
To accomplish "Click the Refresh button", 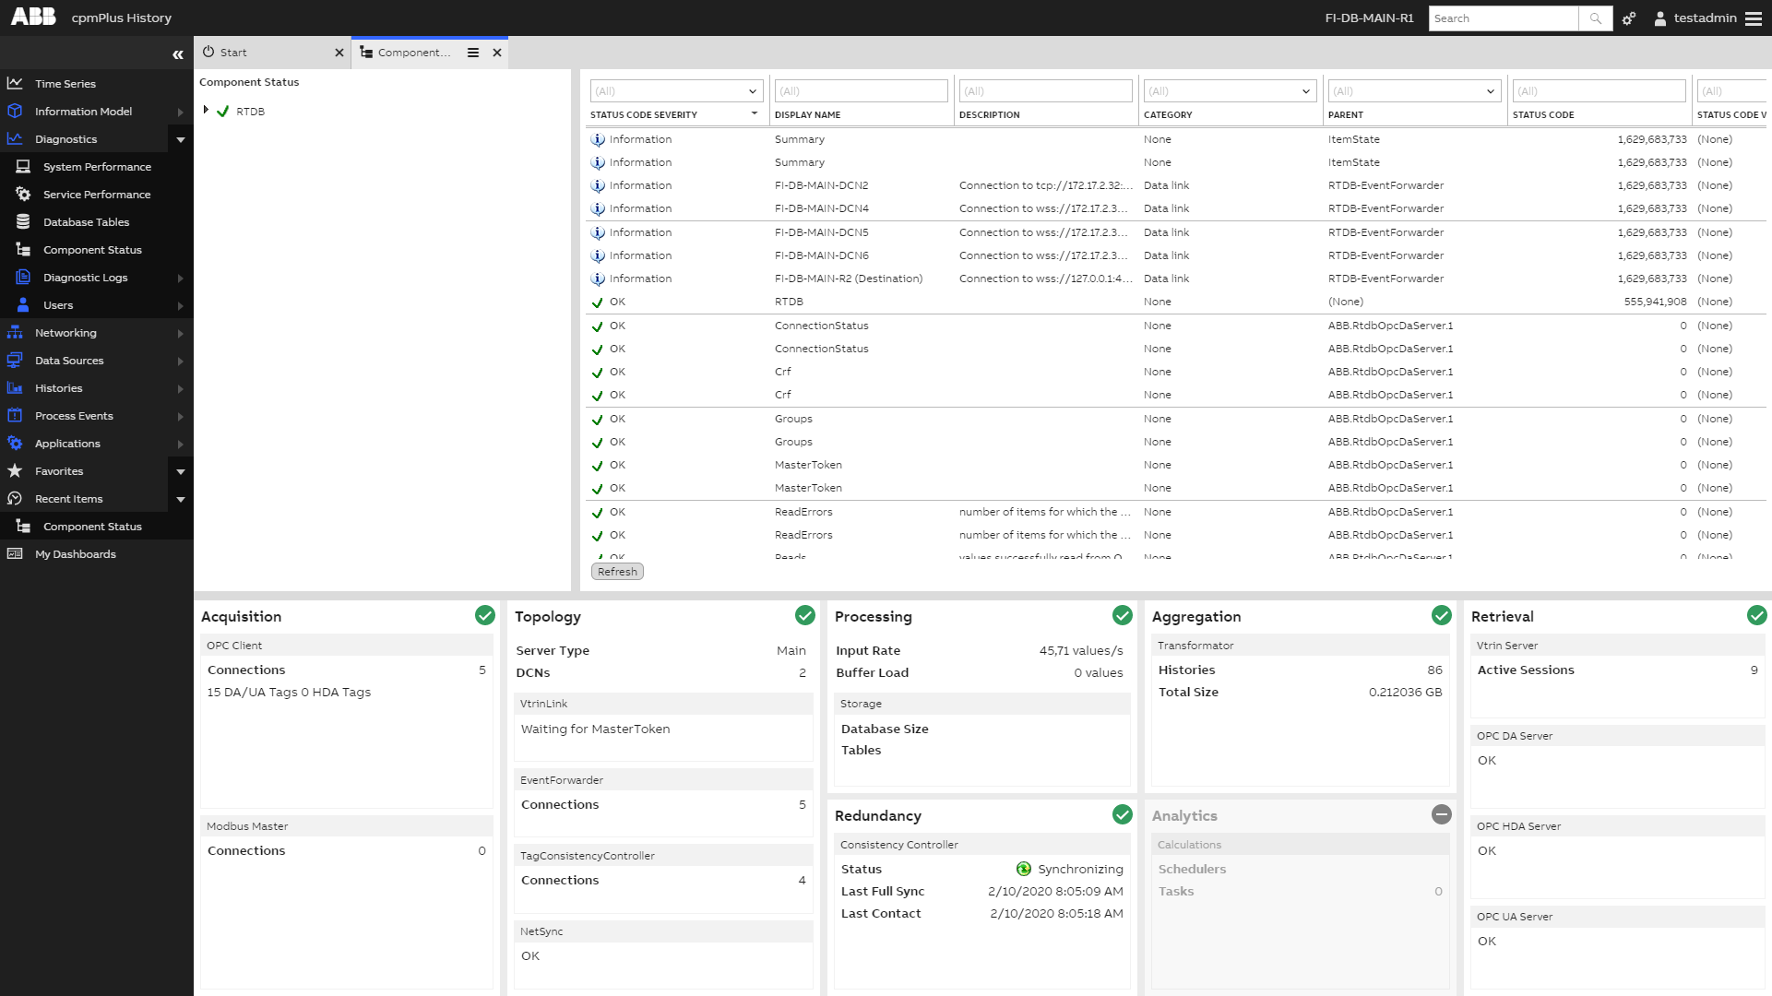I will (x=617, y=572).
